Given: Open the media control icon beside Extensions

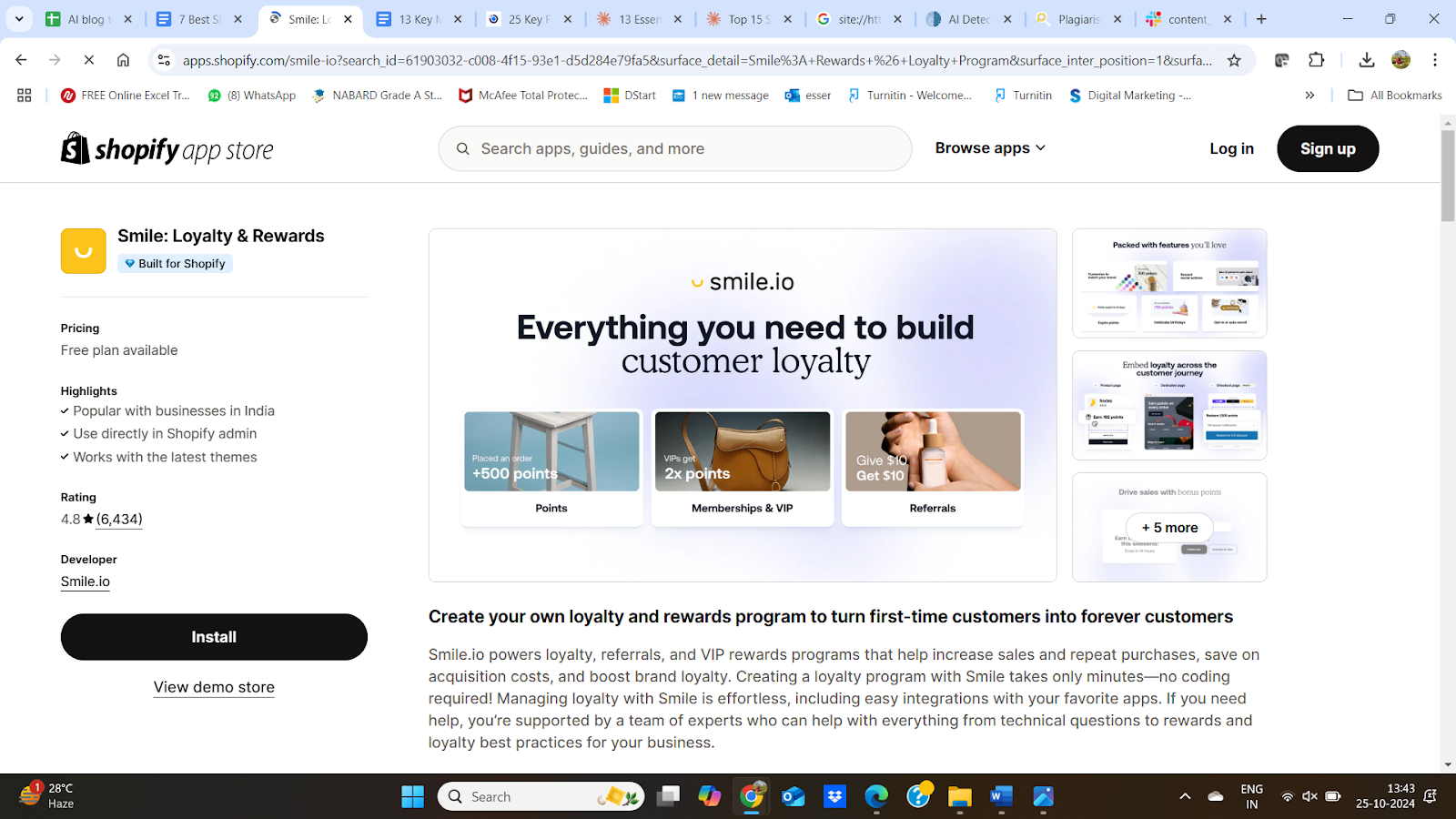Looking at the screenshot, I should pyautogui.click(x=1281, y=60).
